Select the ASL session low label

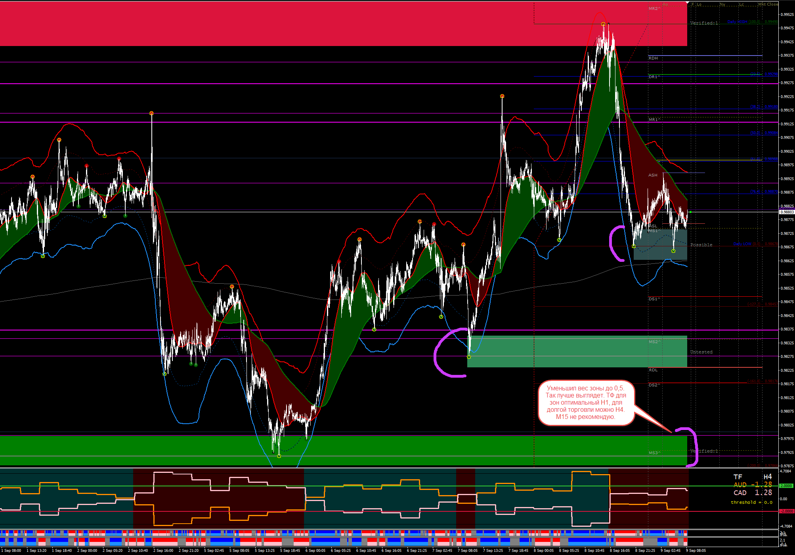[653, 226]
